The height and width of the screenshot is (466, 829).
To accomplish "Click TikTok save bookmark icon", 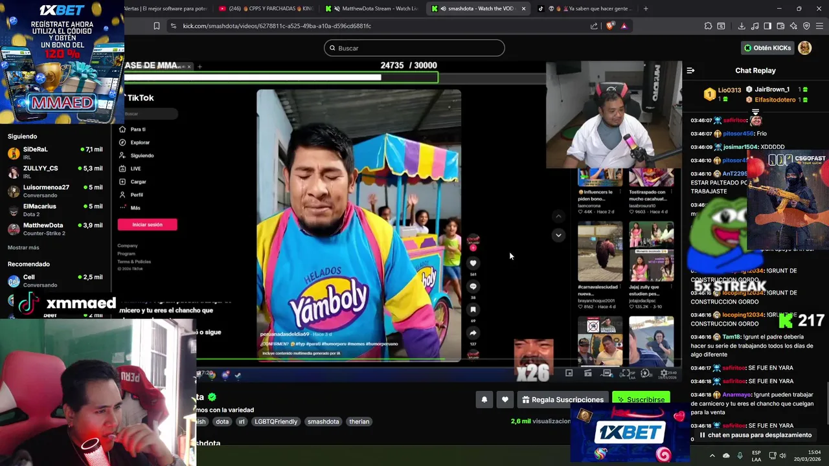I will point(473,309).
